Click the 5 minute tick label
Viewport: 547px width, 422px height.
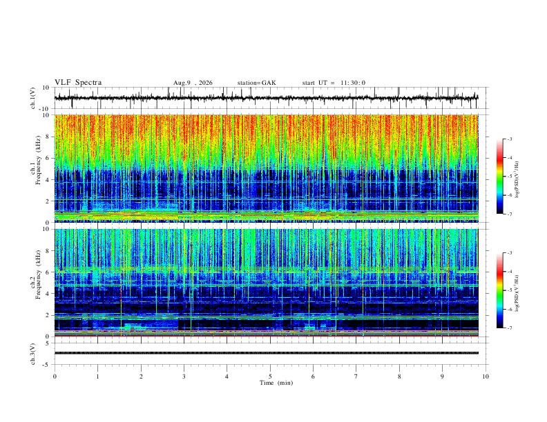[270, 376]
